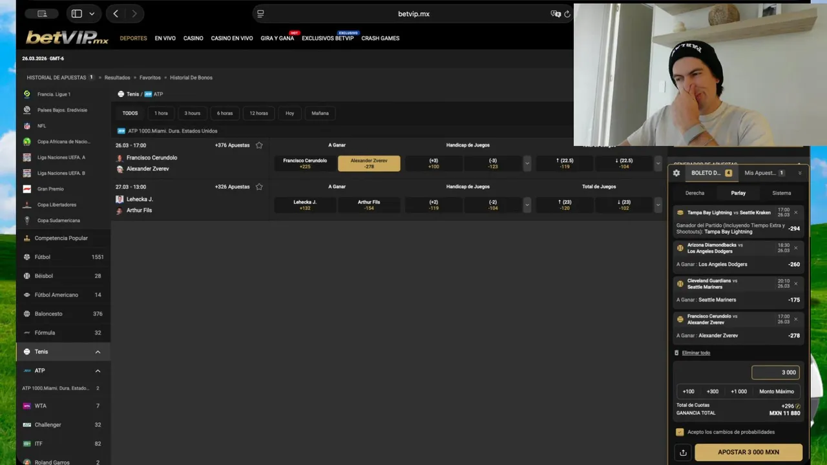Open Fútbol Americano category

coord(63,295)
